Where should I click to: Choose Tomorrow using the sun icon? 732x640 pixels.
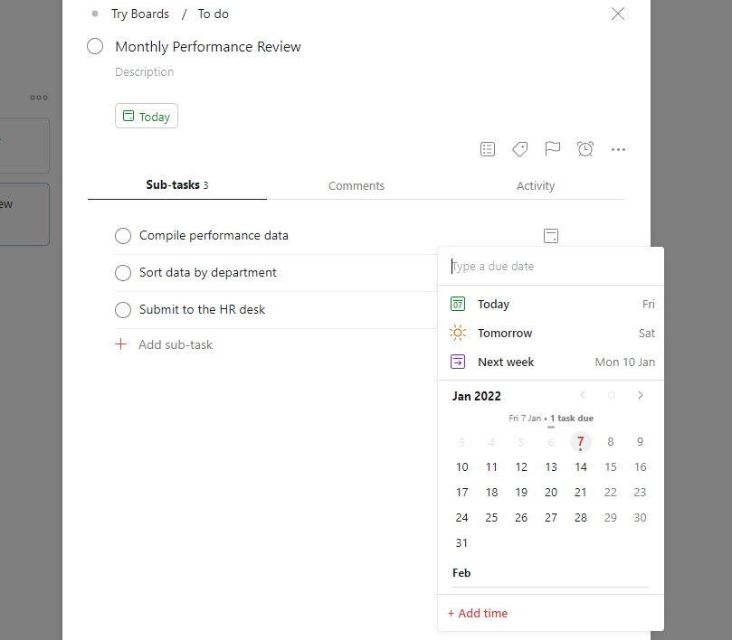tap(457, 333)
